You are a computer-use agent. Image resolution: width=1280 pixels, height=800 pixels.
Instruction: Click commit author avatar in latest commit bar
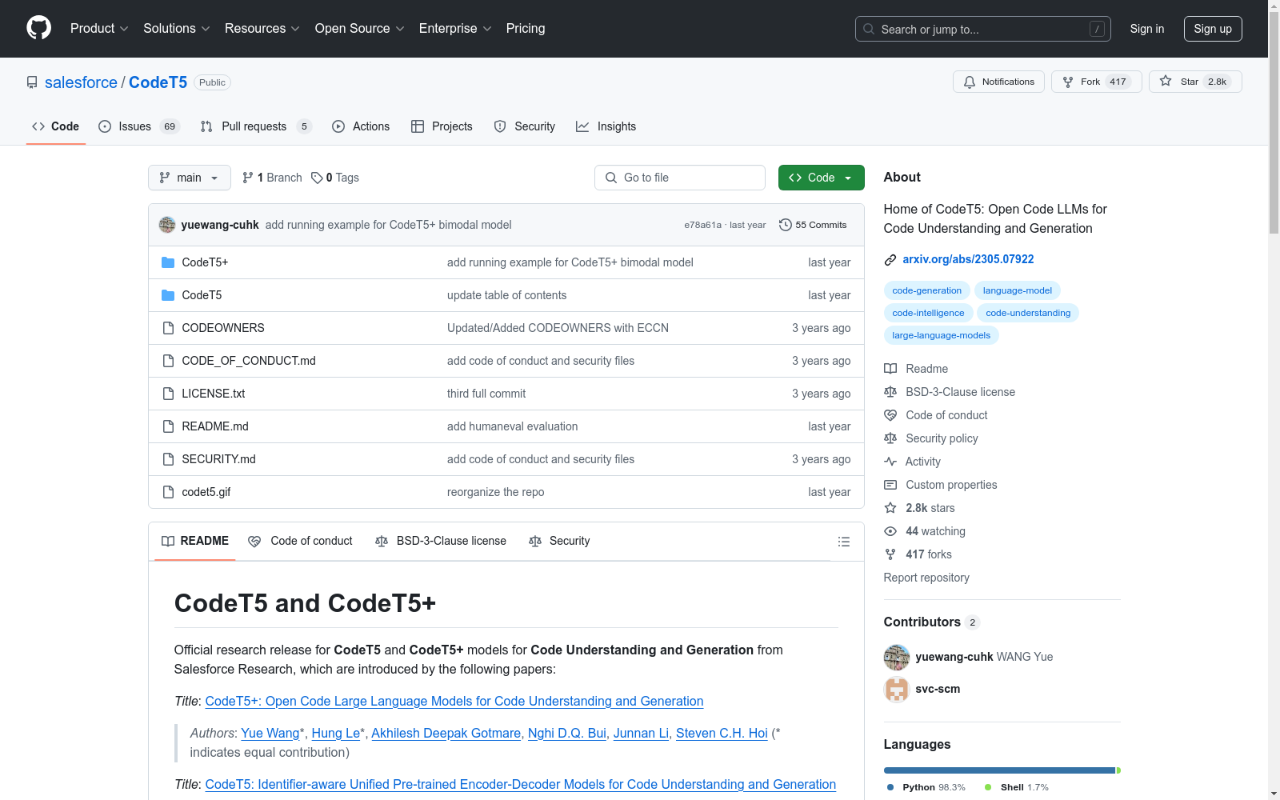(167, 225)
